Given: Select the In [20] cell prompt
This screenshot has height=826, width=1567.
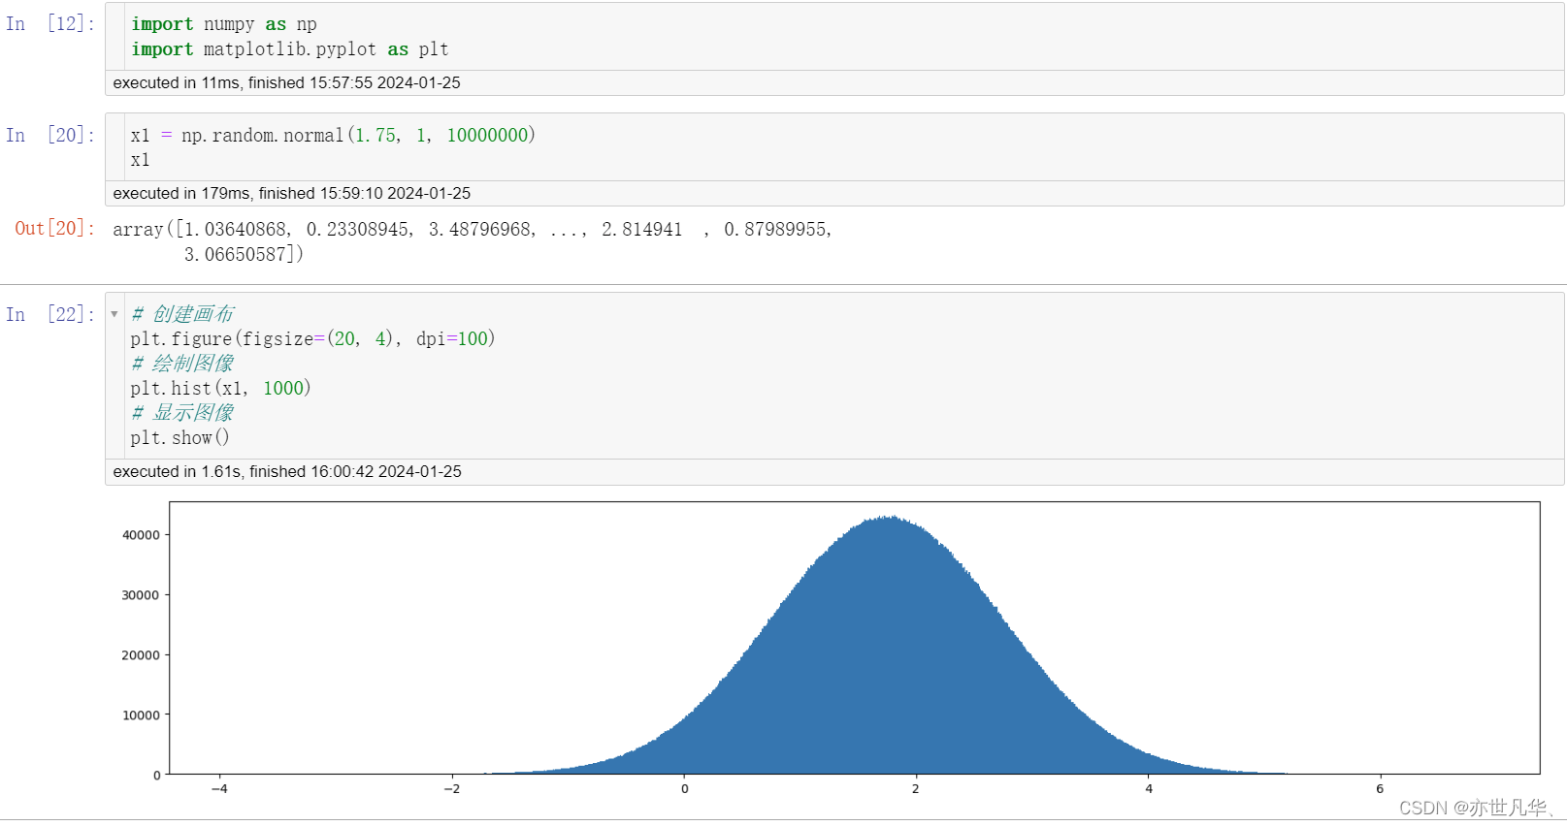Looking at the screenshot, I should click(x=50, y=135).
